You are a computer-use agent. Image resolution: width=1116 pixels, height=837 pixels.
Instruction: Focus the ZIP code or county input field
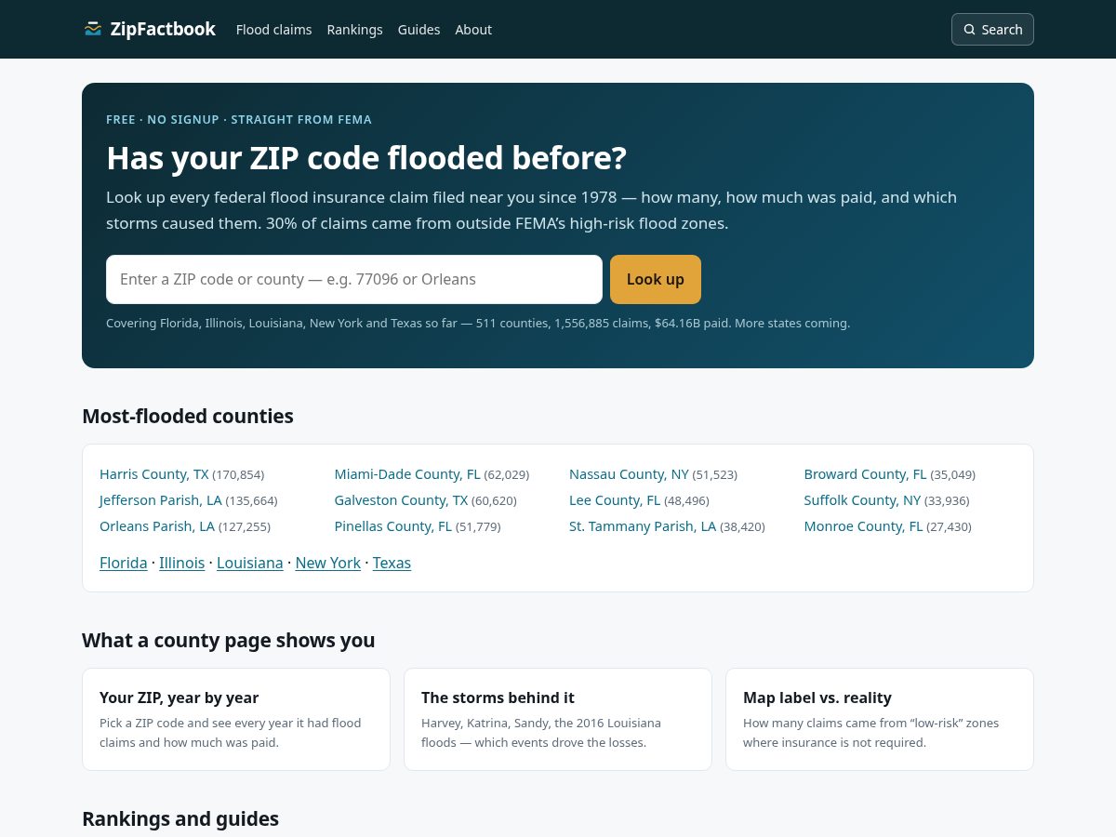(x=354, y=279)
